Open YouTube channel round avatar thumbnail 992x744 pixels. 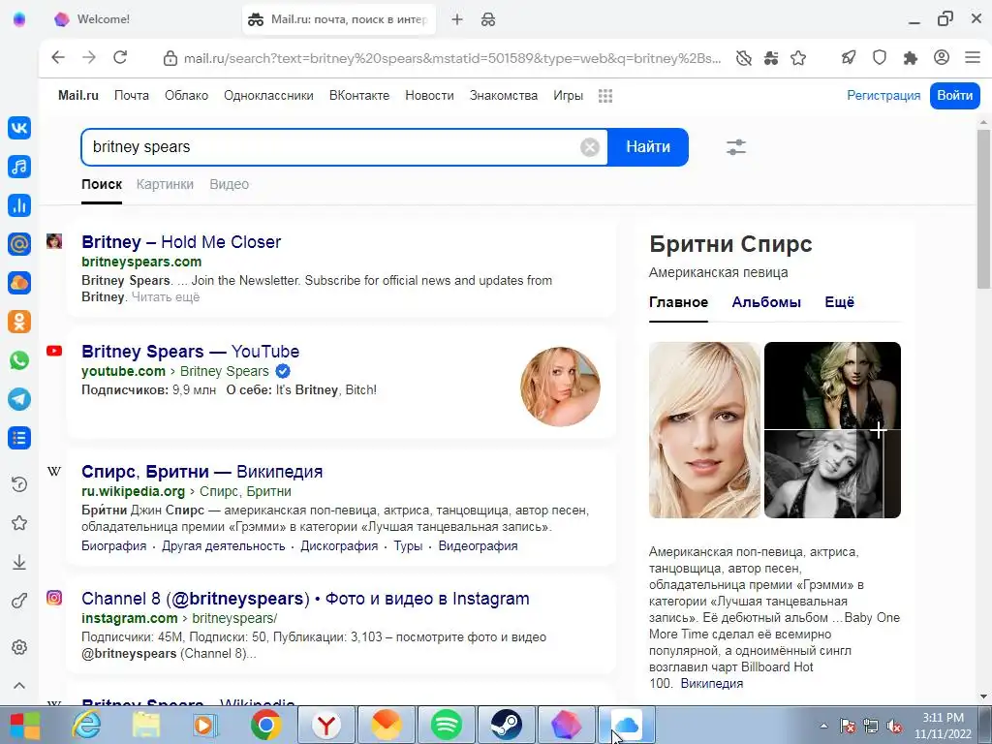tap(560, 387)
